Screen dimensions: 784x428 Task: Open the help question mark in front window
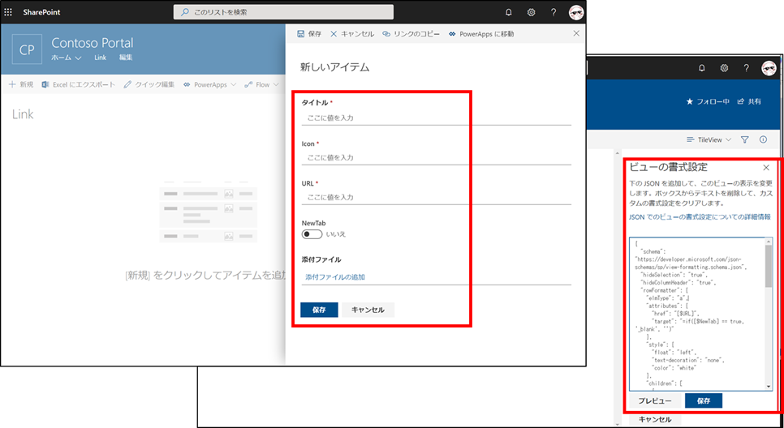pyautogui.click(x=554, y=12)
